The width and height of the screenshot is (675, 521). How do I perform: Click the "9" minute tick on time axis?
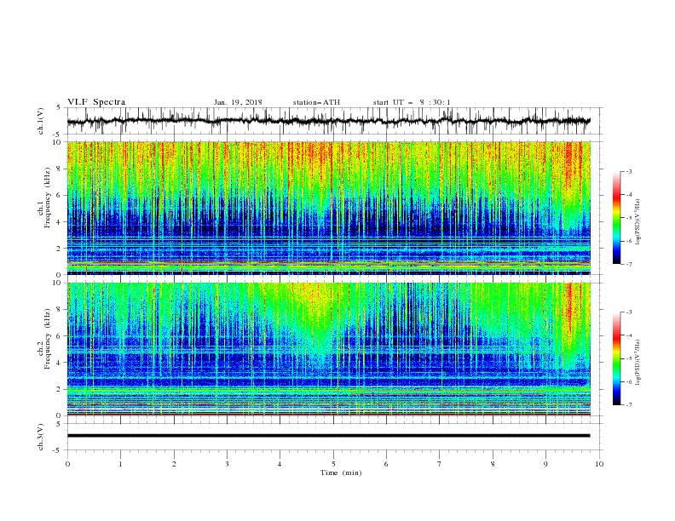point(545,464)
